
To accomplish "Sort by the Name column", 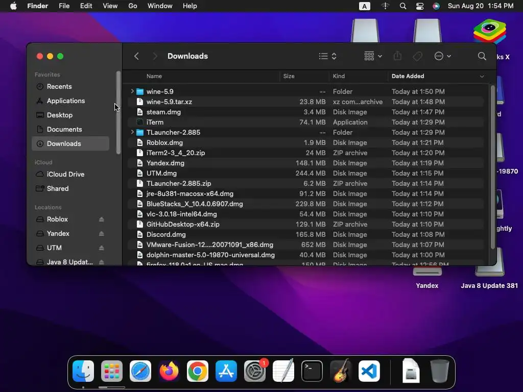I will (x=154, y=76).
